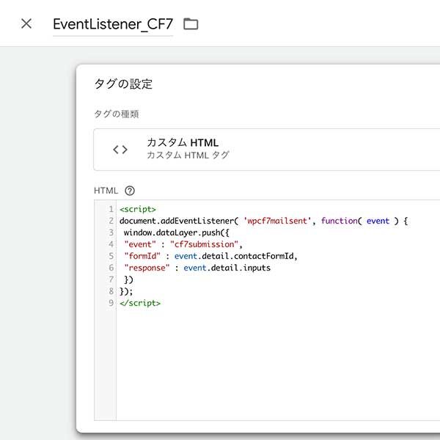Click the タグの設定 section heading

pyautogui.click(x=123, y=84)
